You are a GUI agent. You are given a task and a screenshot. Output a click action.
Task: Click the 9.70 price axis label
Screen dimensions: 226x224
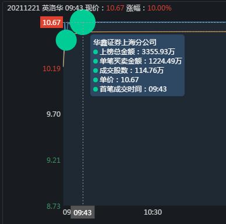tap(54, 114)
